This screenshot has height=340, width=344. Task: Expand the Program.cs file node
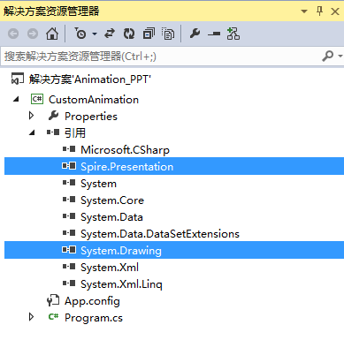[31, 317]
